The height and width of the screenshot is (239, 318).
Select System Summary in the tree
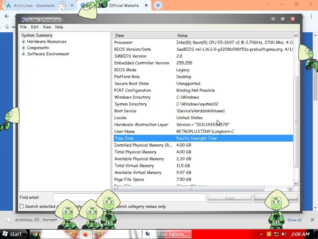37,35
